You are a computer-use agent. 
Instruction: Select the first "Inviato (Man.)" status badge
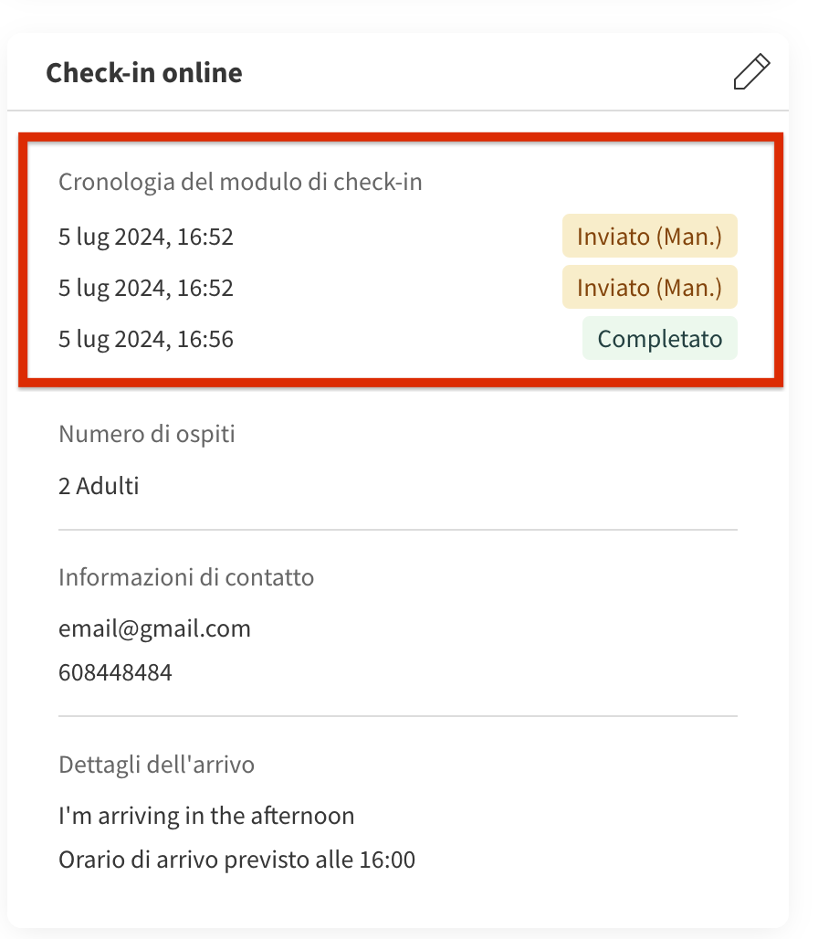point(649,237)
